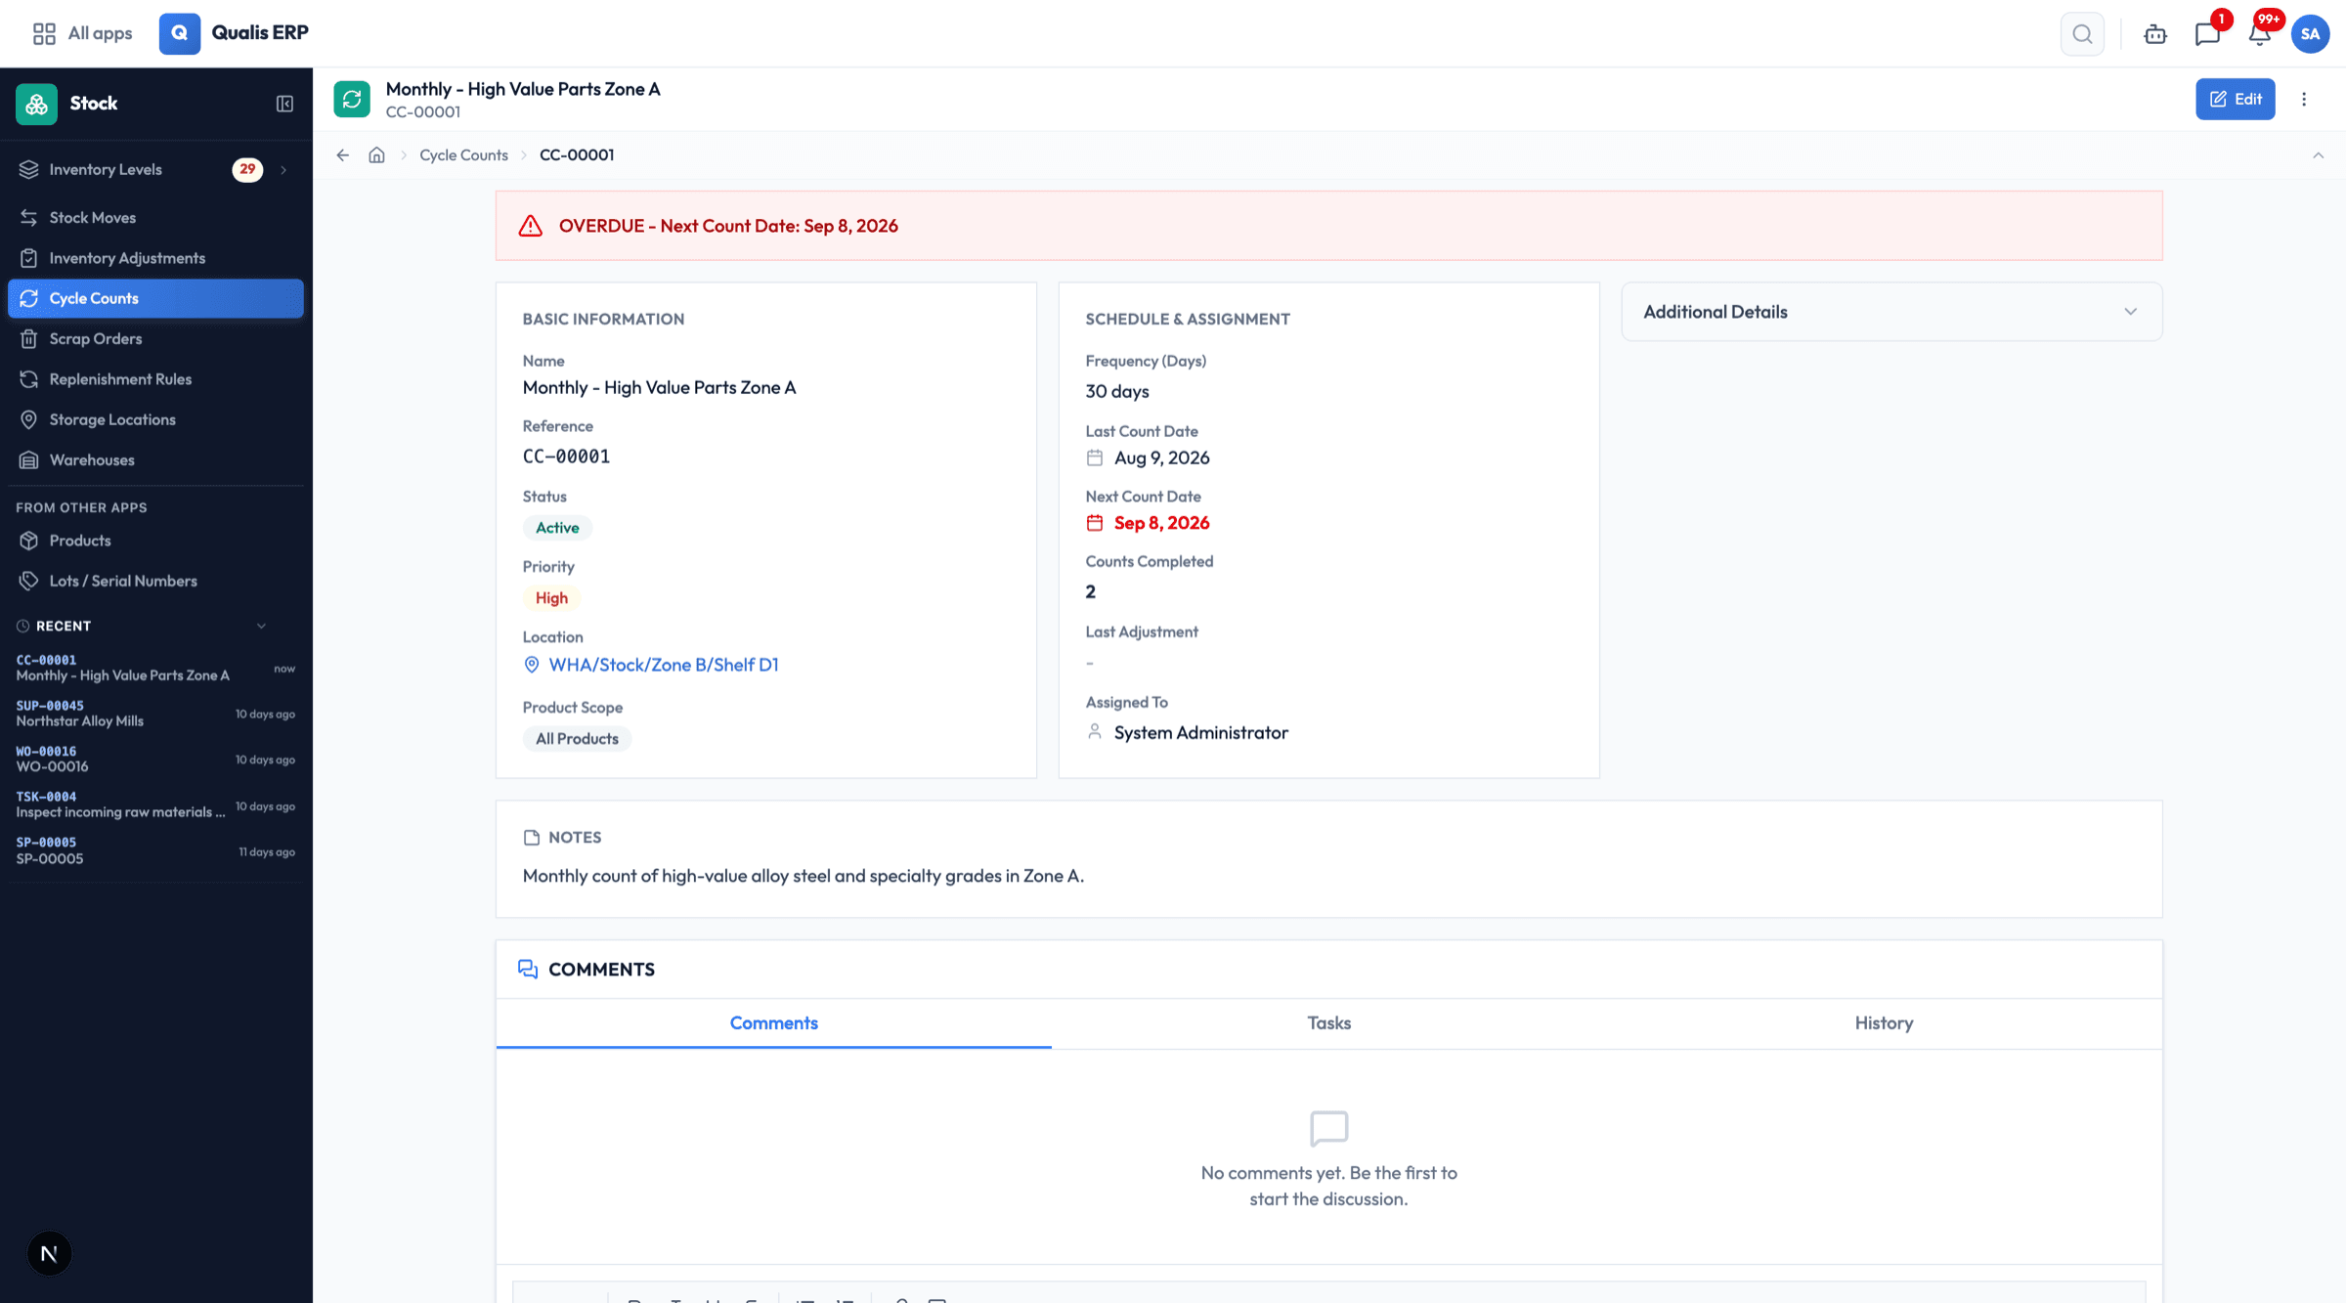Go to the home breadcrumb icon

click(x=376, y=155)
